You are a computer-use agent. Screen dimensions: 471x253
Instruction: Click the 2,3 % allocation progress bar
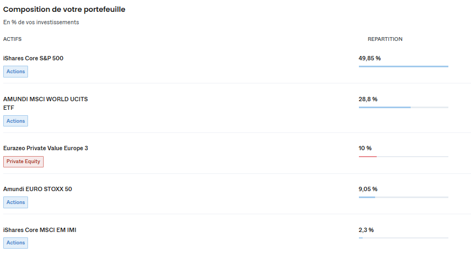[404, 238]
